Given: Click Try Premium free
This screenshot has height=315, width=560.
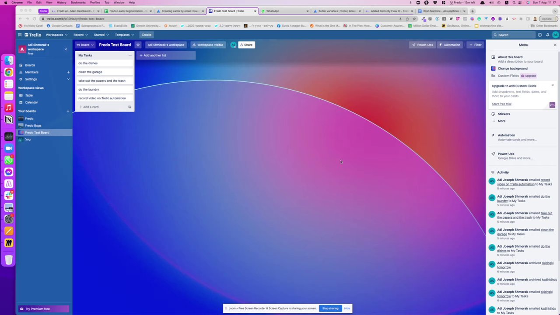Looking at the screenshot, I should click(43, 309).
